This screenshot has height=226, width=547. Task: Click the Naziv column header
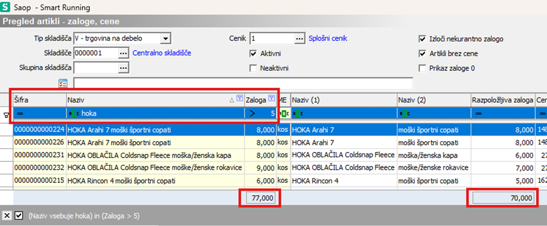[x=155, y=100]
